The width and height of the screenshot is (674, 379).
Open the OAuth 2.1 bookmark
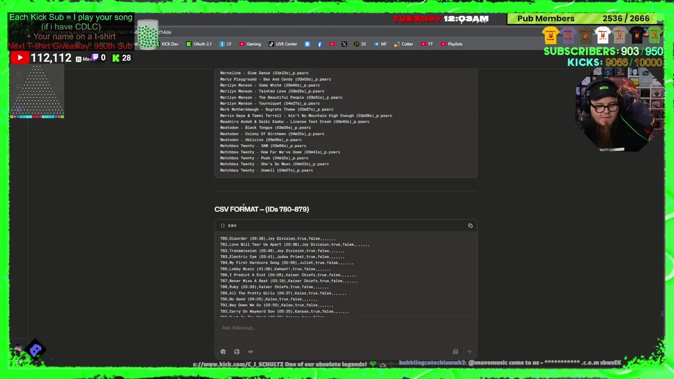pos(199,44)
